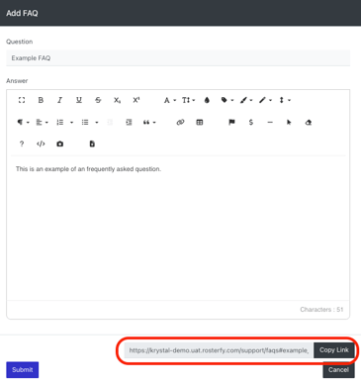This screenshot has height=385, width=361.
Task: Insert a file with document icon
Action: 92,144
